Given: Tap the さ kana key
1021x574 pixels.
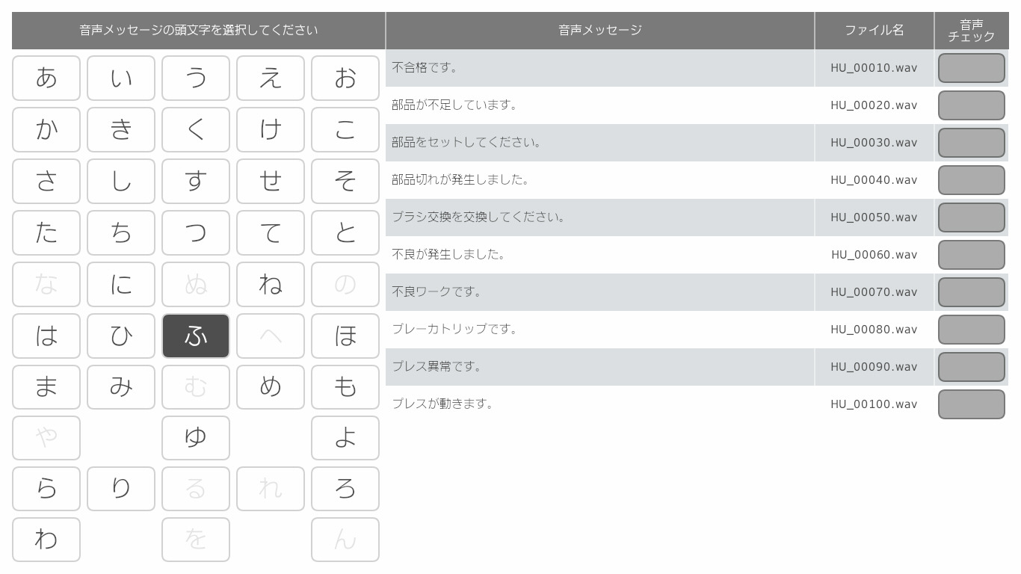Looking at the screenshot, I should tap(46, 181).
